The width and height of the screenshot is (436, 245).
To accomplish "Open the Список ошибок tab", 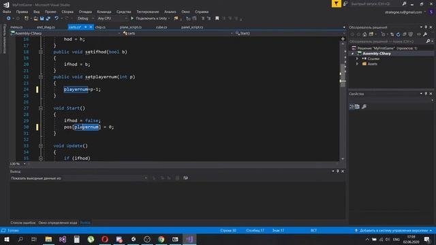I will [x=23, y=223].
